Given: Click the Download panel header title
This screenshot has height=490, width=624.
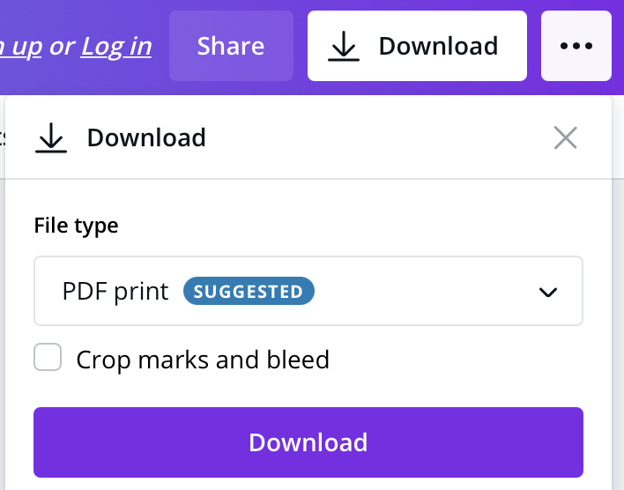Looking at the screenshot, I should point(146,137).
